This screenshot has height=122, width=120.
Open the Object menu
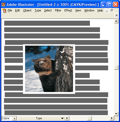(27, 10)
